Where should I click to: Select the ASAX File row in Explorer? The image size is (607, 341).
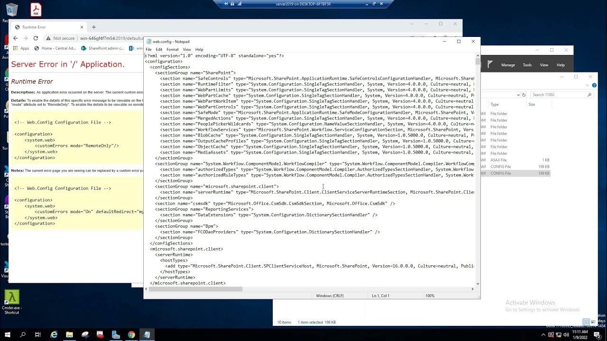[x=515, y=160]
